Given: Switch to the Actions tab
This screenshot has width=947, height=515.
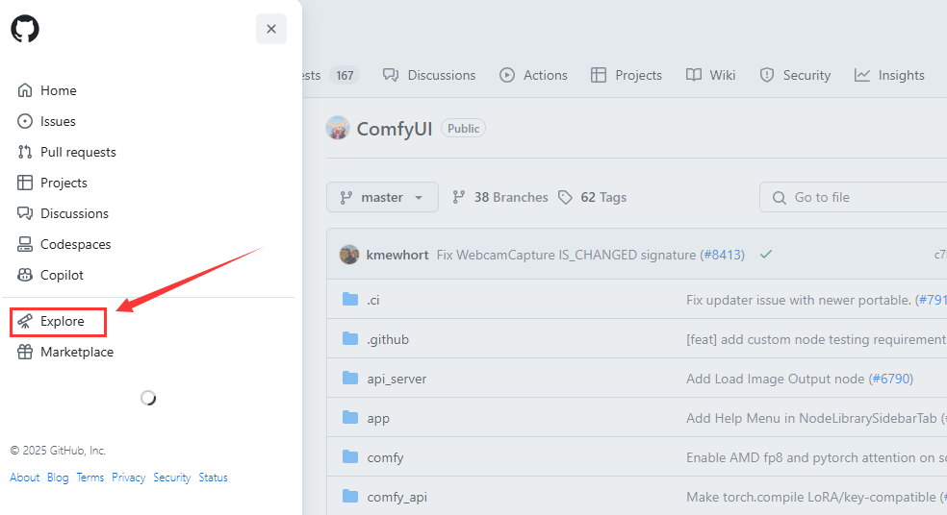Looking at the screenshot, I should [x=534, y=75].
